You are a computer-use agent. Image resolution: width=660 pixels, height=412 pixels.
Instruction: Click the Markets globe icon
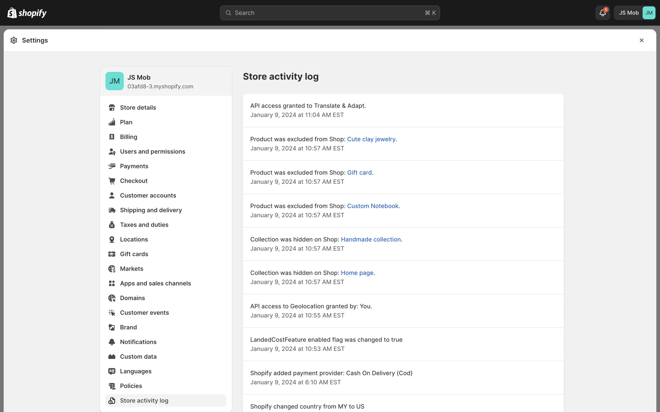coord(112,269)
